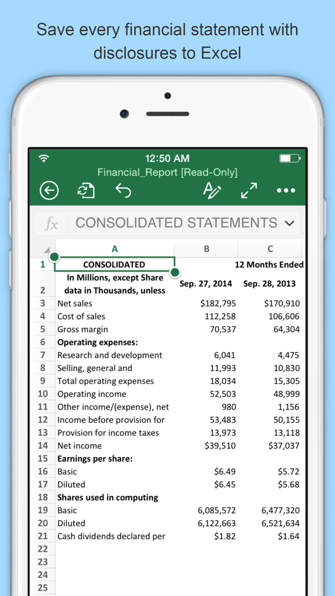335x596 pixels.
Task: Select the CONSOLIDATED cell A1
Action: click(114, 264)
